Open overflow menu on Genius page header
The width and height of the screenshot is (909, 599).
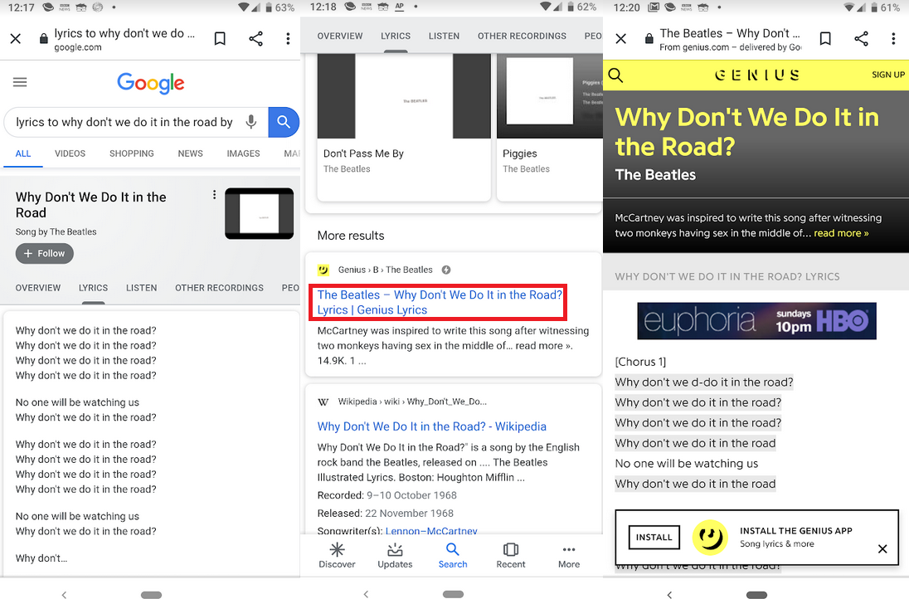pyautogui.click(x=893, y=39)
